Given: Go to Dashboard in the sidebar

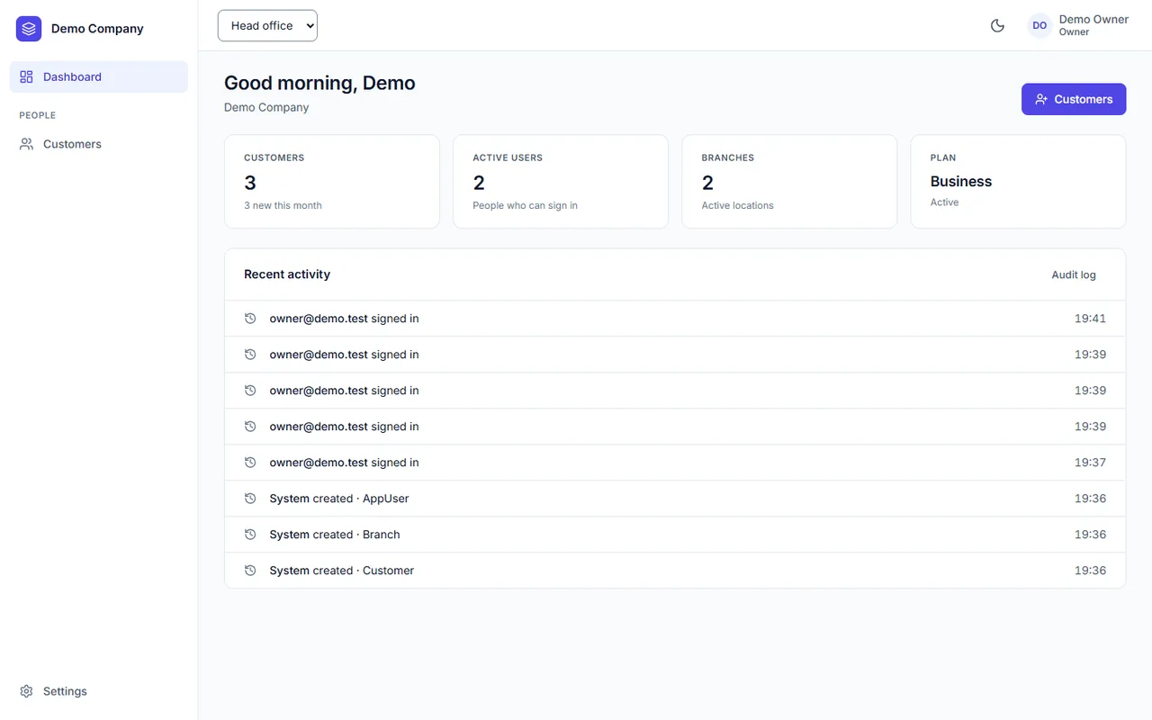Looking at the screenshot, I should click(99, 76).
